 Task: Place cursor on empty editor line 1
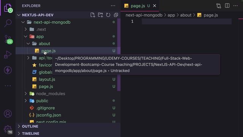[186, 21]
